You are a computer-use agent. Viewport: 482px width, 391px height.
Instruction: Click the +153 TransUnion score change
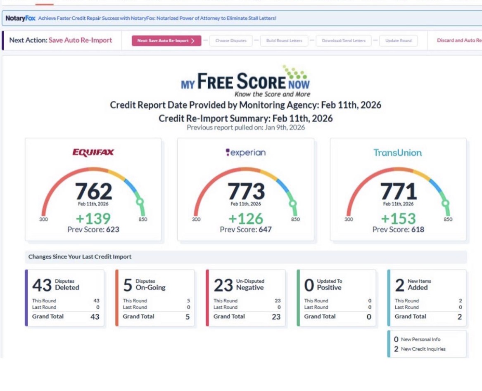click(x=398, y=218)
